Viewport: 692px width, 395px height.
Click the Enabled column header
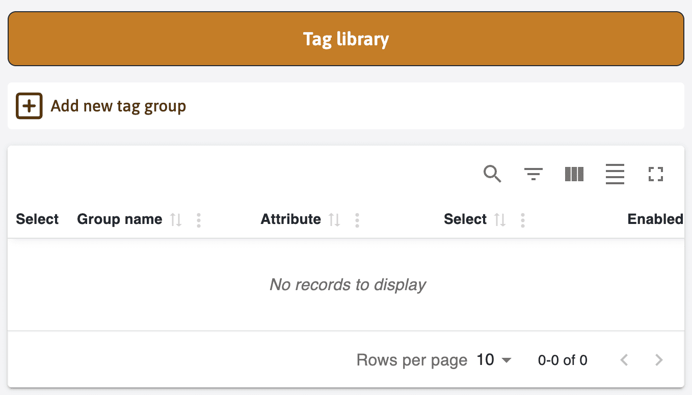coord(655,219)
